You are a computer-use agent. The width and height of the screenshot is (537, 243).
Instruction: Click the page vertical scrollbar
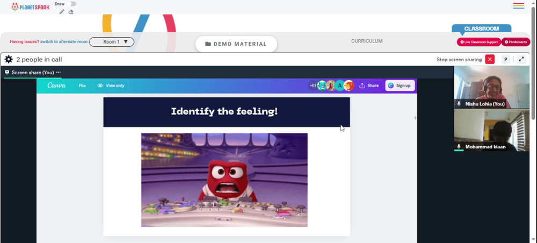[x=534, y=63]
